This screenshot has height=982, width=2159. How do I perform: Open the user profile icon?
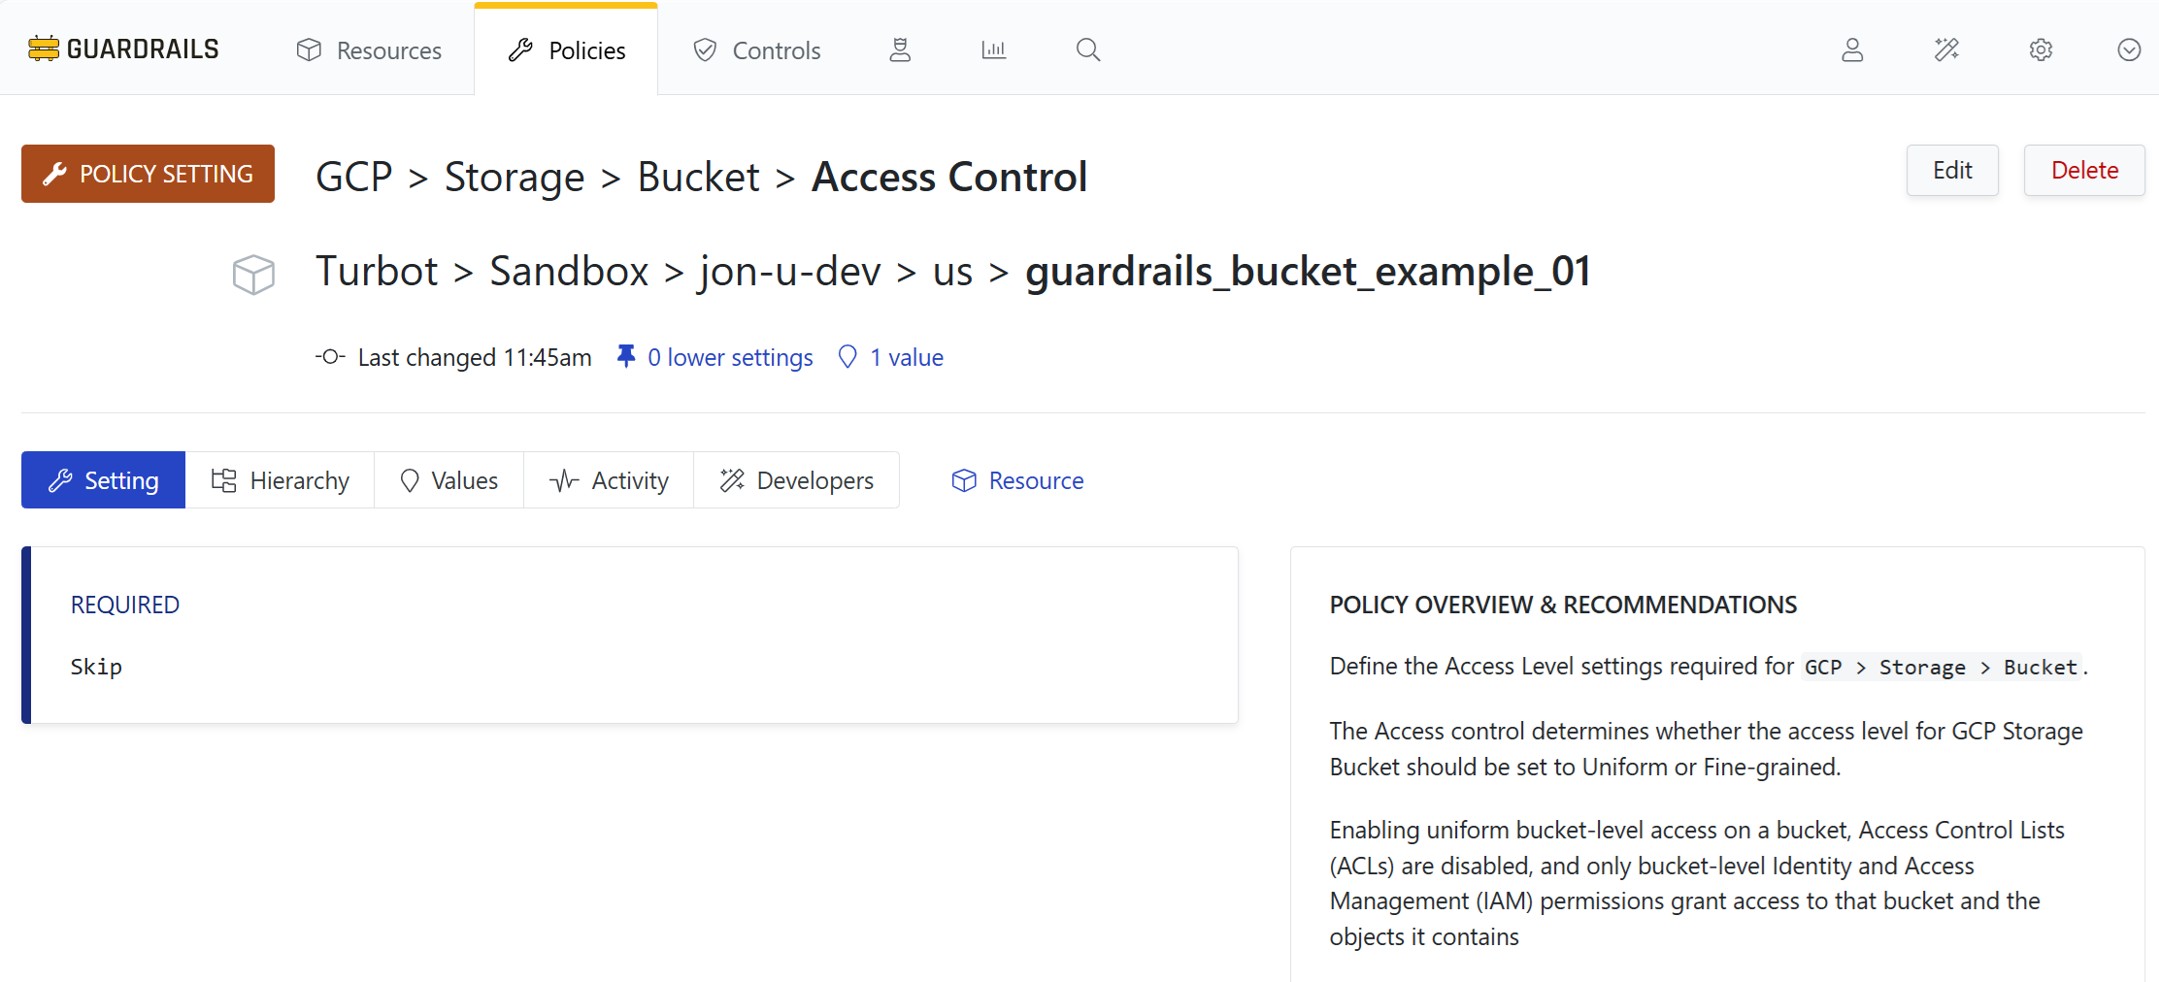(x=1852, y=49)
